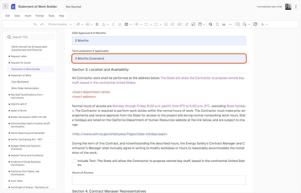The image size is (301, 193).
Task: Redo the last undone edit
Action: [42, 24]
